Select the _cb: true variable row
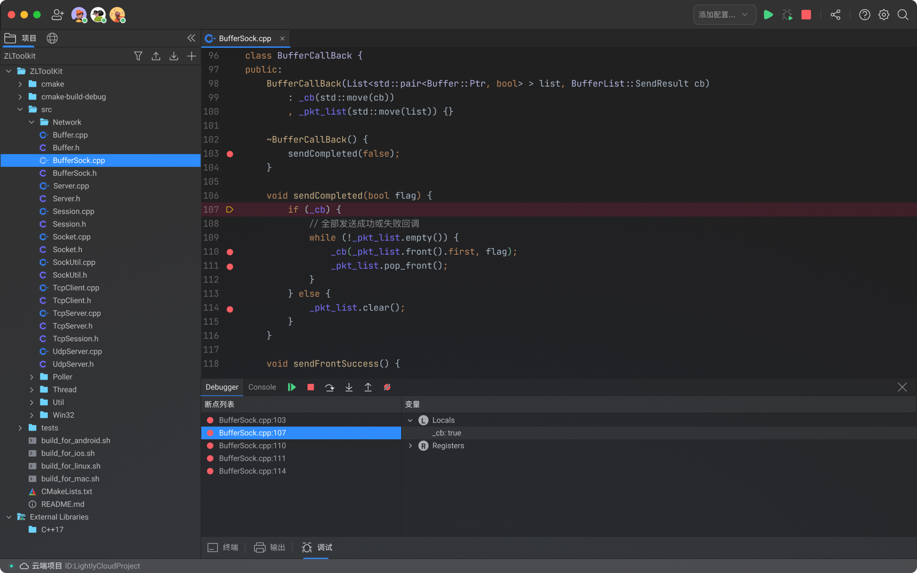 [659, 433]
